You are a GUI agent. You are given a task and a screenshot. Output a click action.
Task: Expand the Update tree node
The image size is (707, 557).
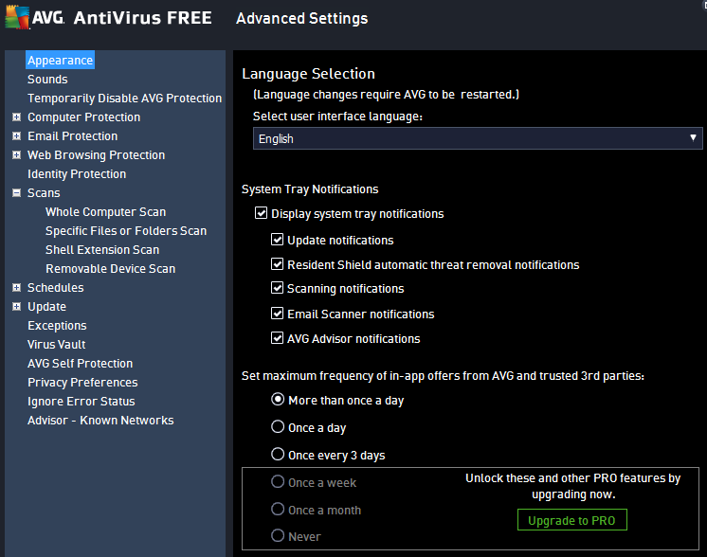click(x=17, y=306)
